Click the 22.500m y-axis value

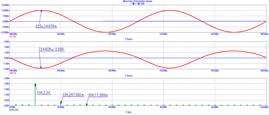click(x=5, y=5)
